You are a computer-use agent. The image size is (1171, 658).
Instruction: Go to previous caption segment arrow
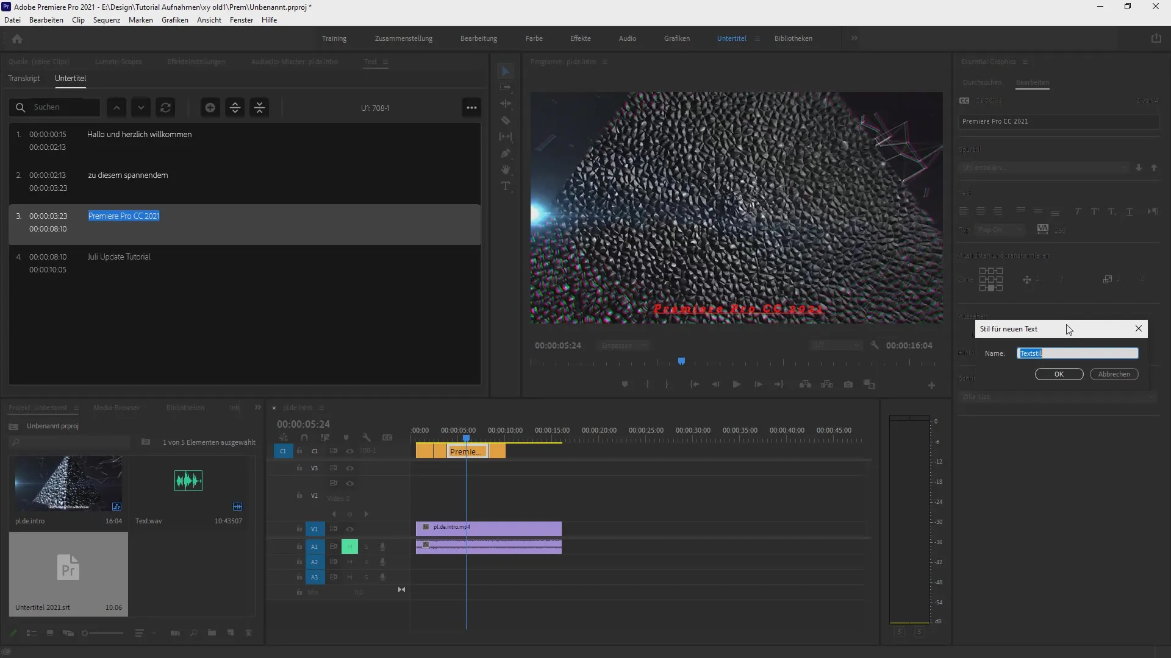click(116, 107)
